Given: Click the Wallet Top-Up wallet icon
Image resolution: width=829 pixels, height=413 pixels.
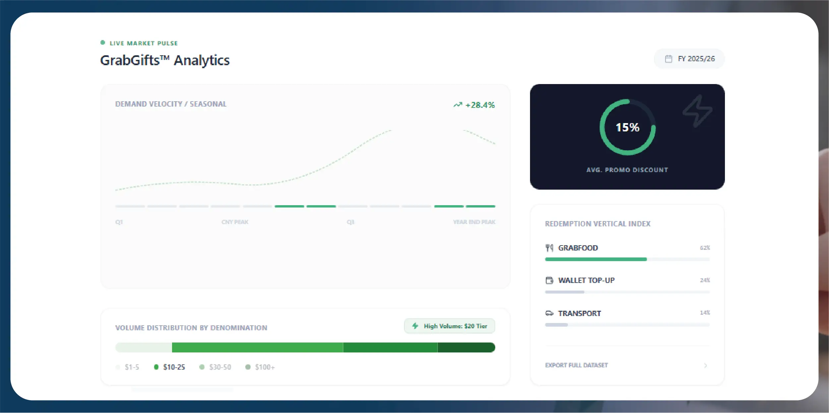Looking at the screenshot, I should [x=549, y=280].
